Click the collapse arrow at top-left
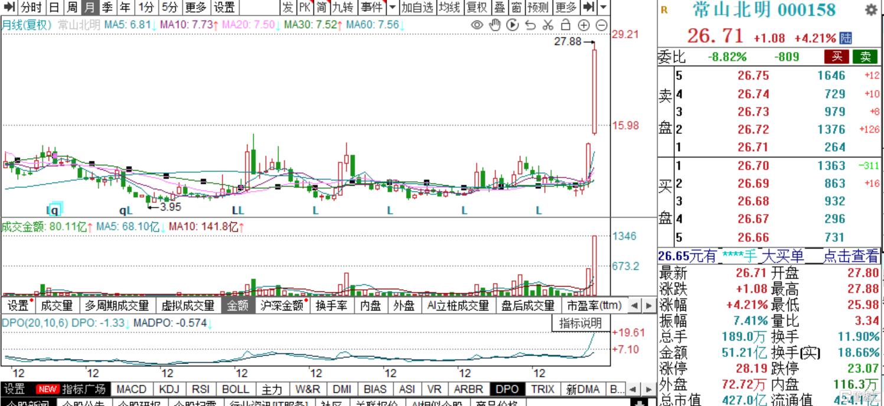The image size is (884, 406). pos(9,7)
